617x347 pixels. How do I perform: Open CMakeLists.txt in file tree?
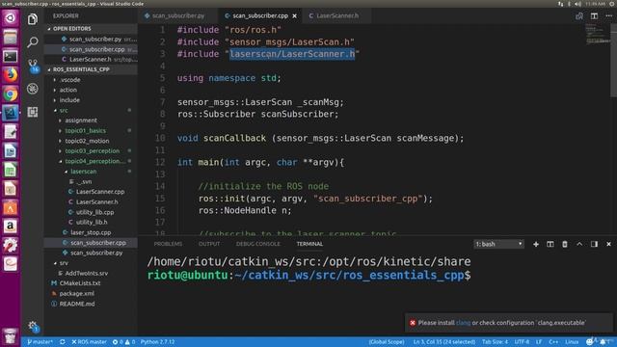[x=80, y=283]
